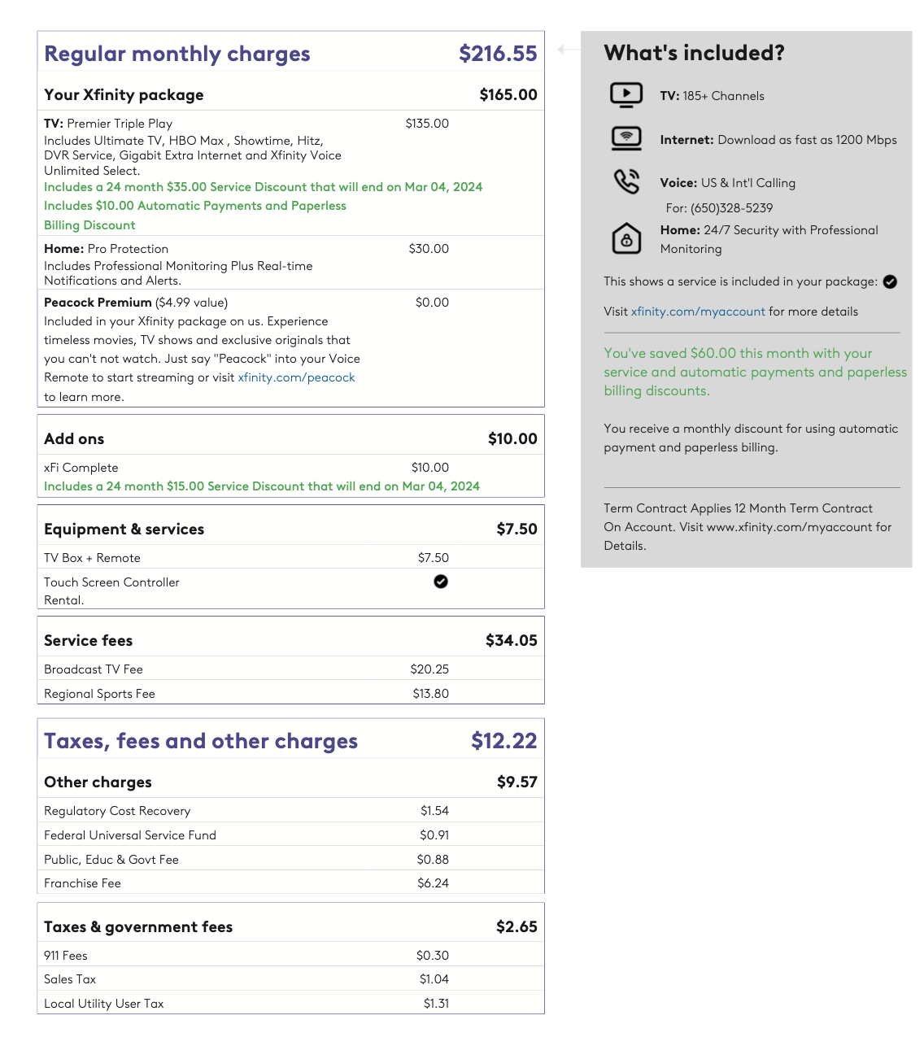Click the TV channels icon
This screenshot has height=1059, width=924.
pos(626,95)
